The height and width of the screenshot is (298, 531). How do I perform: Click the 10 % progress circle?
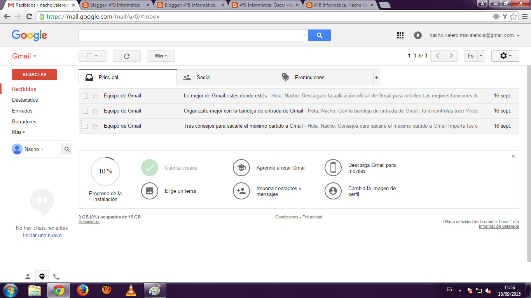tap(105, 172)
